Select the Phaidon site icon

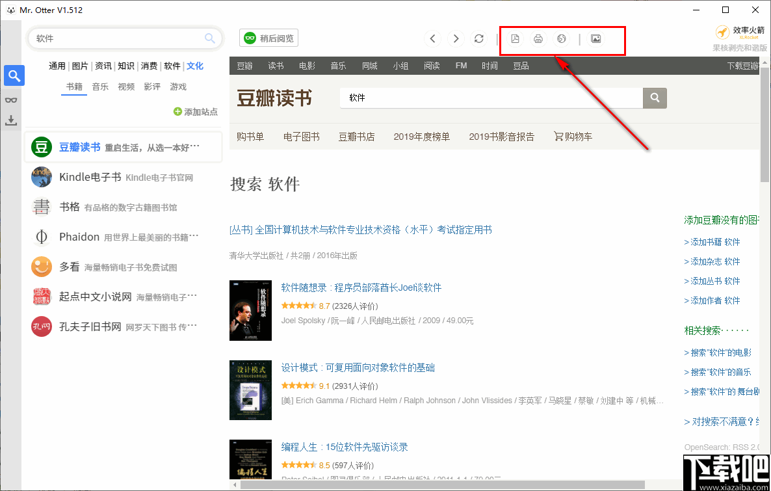point(42,237)
